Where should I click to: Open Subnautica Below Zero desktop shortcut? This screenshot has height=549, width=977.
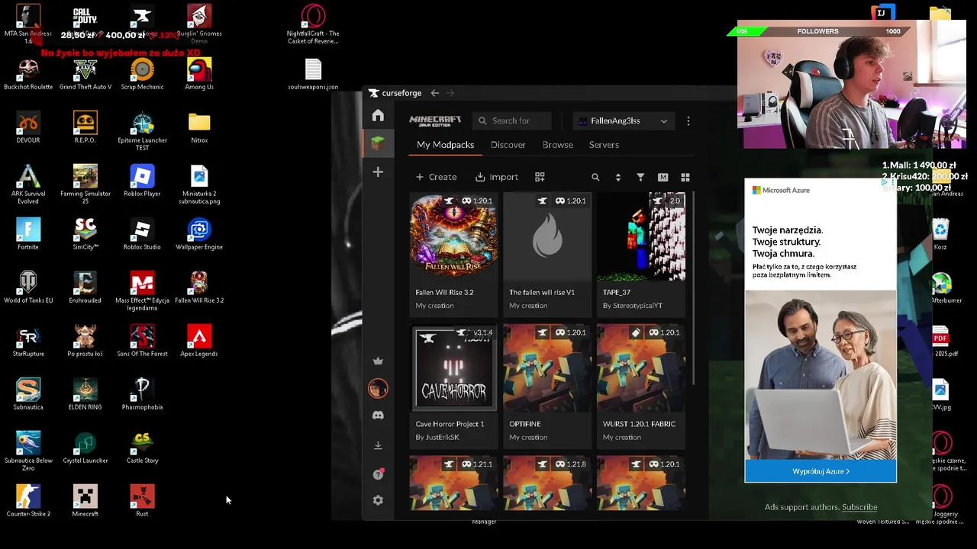tap(28, 451)
